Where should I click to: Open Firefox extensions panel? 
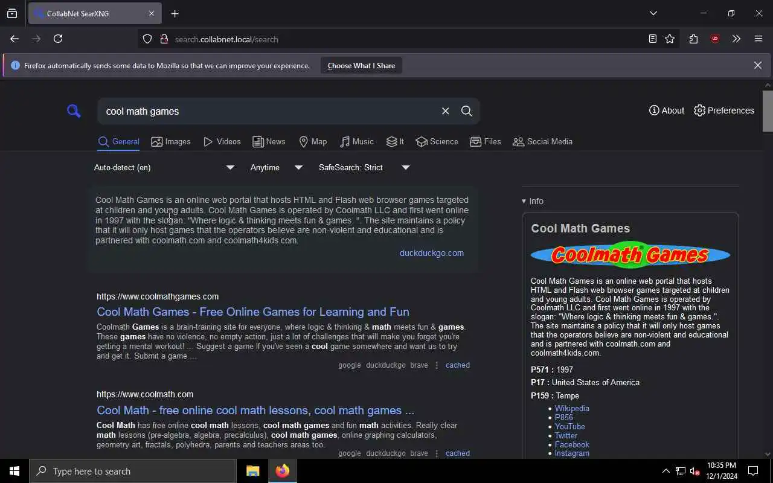[x=693, y=39]
